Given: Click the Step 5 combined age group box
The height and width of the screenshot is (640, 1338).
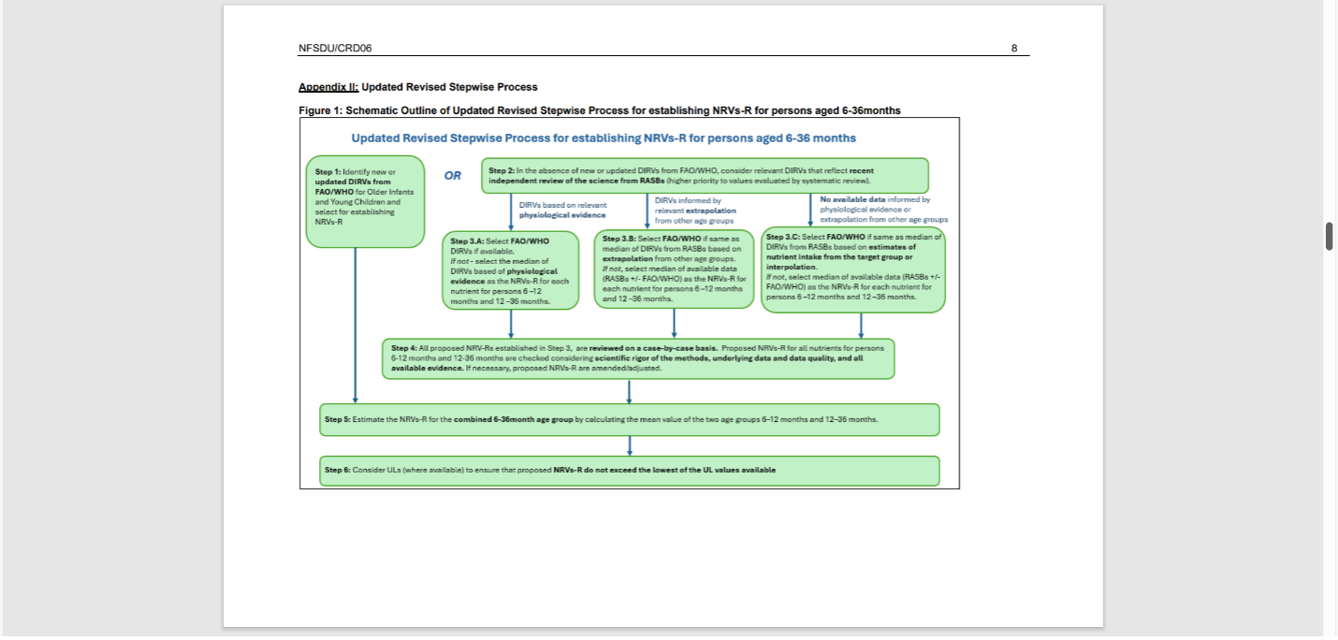Looking at the screenshot, I should [x=629, y=420].
